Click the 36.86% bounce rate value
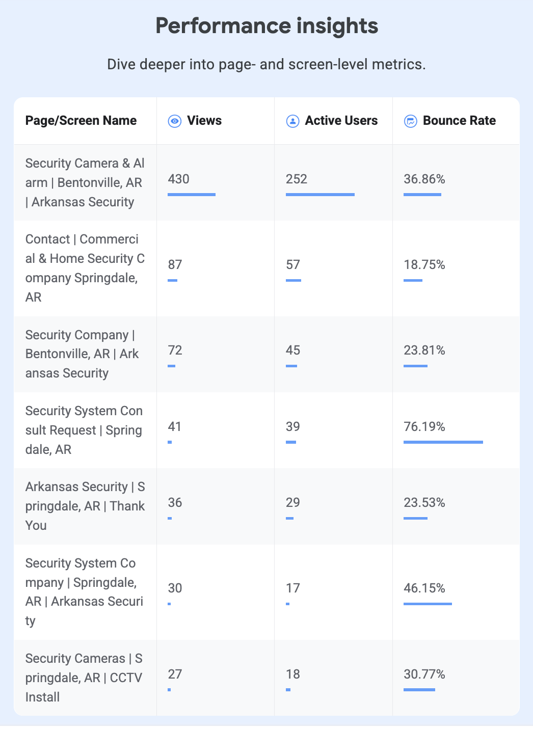Viewport: 533px width, 756px height. click(424, 179)
